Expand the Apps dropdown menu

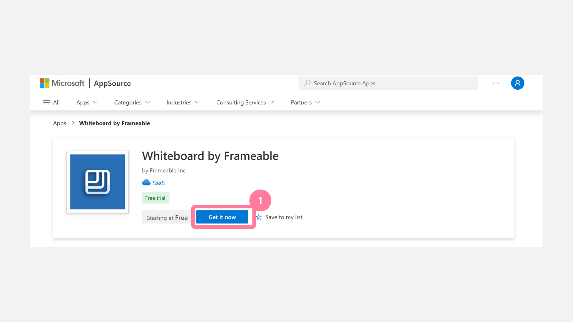87,102
